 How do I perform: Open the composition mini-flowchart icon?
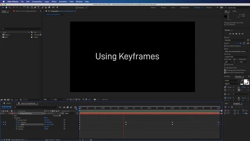click(x=60, y=107)
